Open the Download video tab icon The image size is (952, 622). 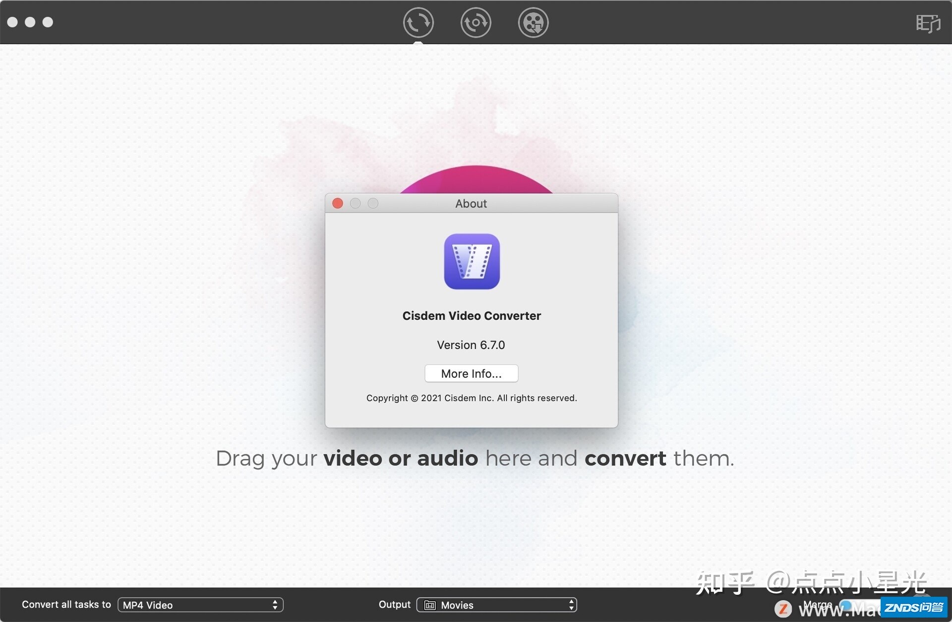click(x=533, y=22)
